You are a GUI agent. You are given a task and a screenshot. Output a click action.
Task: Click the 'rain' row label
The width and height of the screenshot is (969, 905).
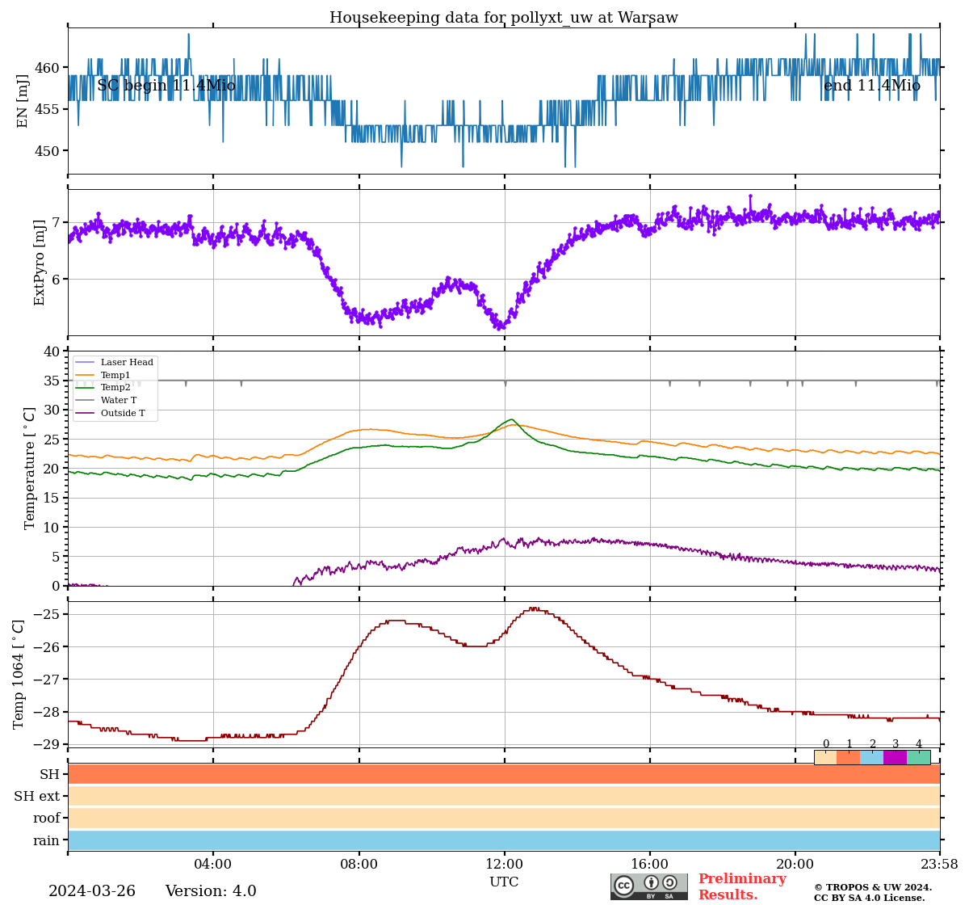click(x=46, y=840)
